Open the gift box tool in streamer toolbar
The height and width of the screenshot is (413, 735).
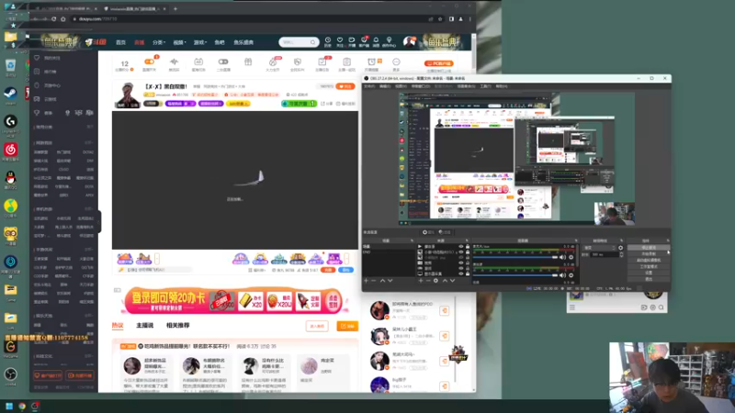tap(248, 61)
